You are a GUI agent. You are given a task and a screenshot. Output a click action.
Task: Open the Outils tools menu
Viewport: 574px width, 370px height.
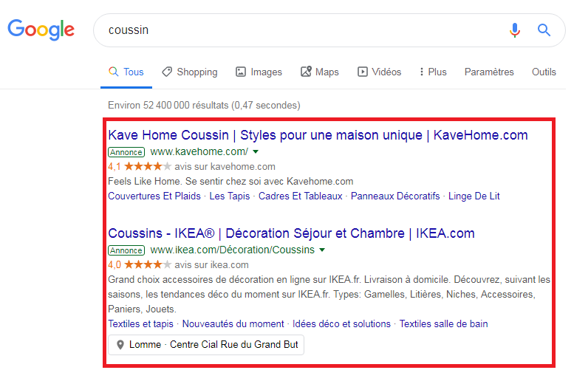544,72
